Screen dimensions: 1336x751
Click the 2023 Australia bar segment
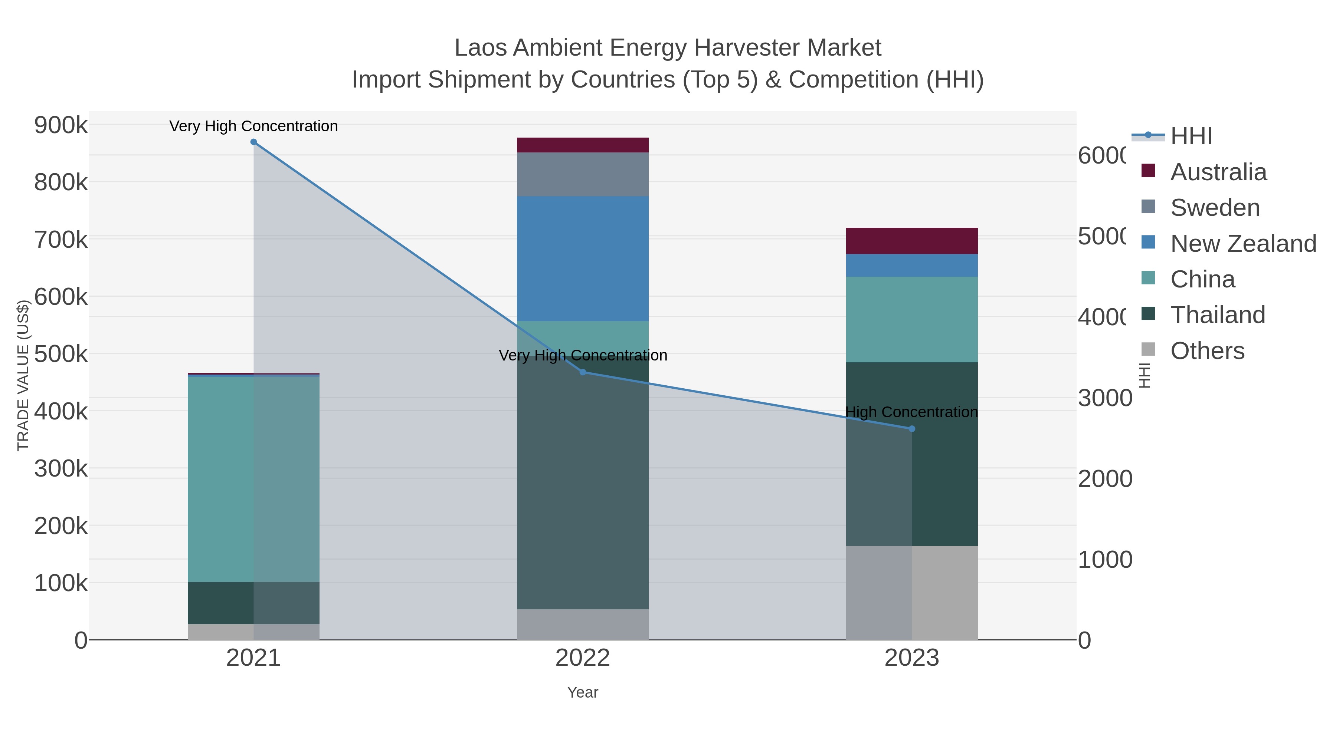coord(912,241)
